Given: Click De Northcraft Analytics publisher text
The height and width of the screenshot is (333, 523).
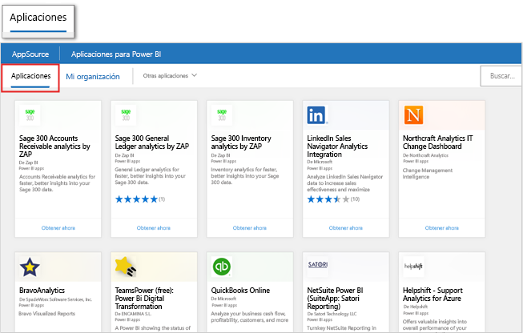Looking at the screenshot, I should 425,155.
